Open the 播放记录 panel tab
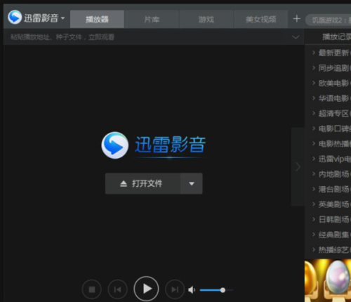 [336, 37]
